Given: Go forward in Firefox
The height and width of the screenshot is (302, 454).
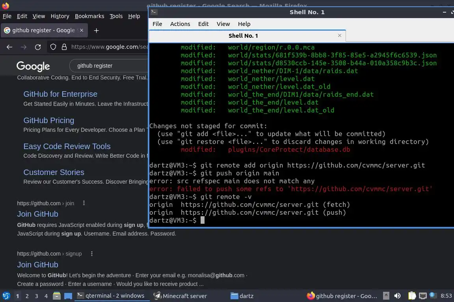Looking at the screenshot, I should [24, 47].
